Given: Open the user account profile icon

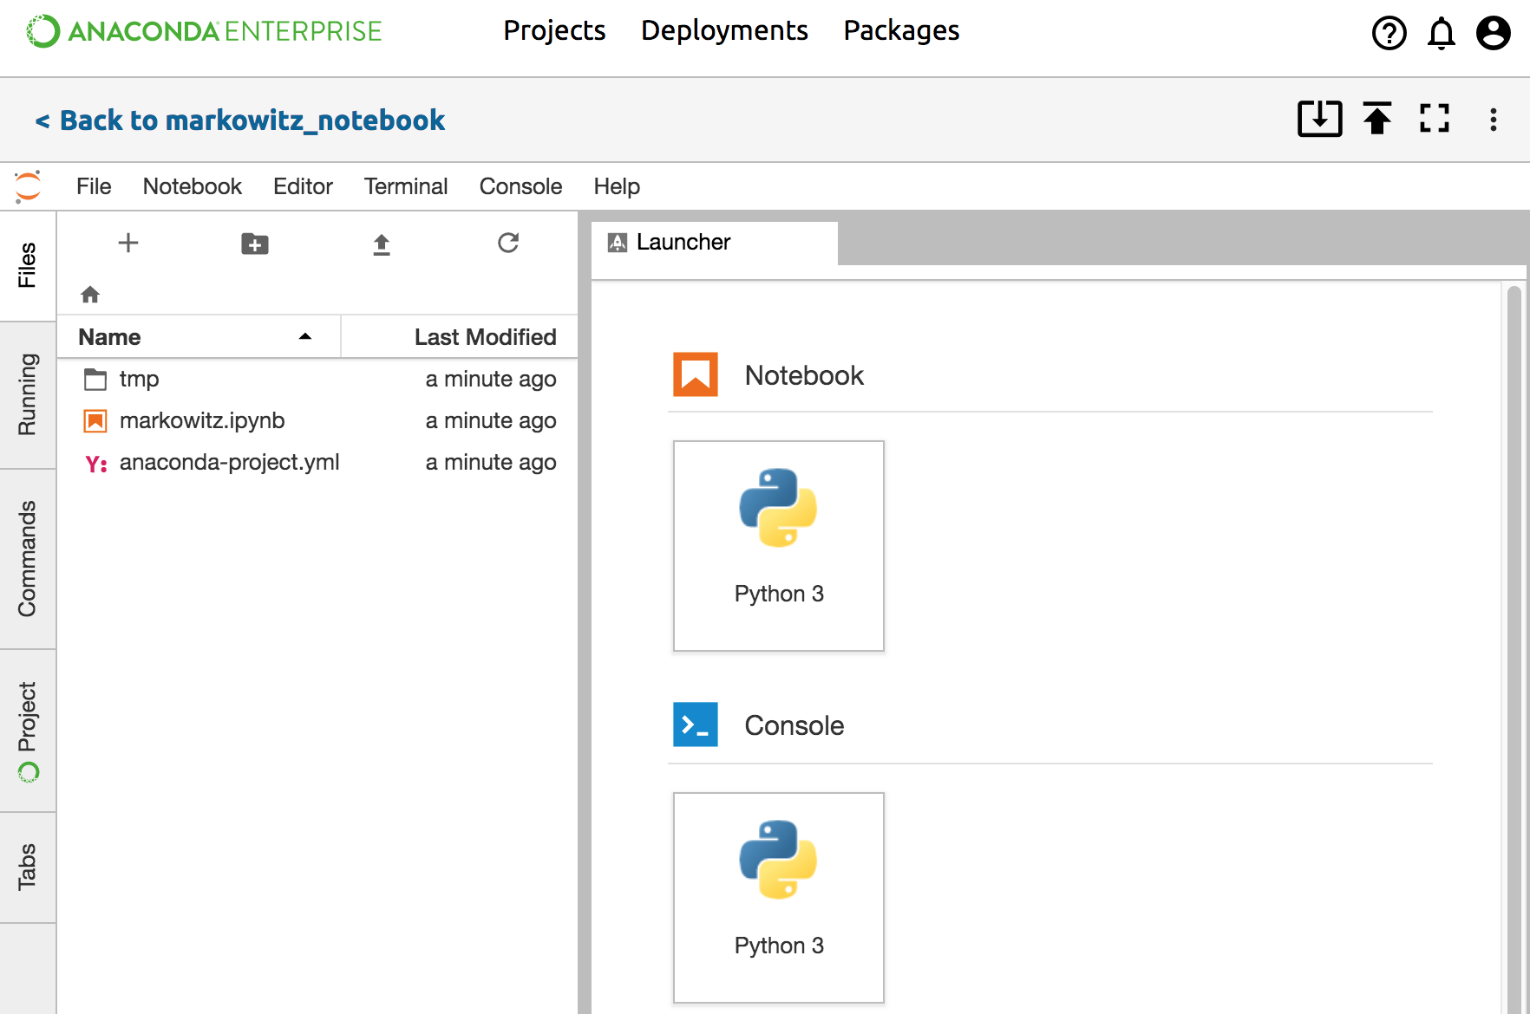Looking at the screenshot, I should coord(1493,34).
